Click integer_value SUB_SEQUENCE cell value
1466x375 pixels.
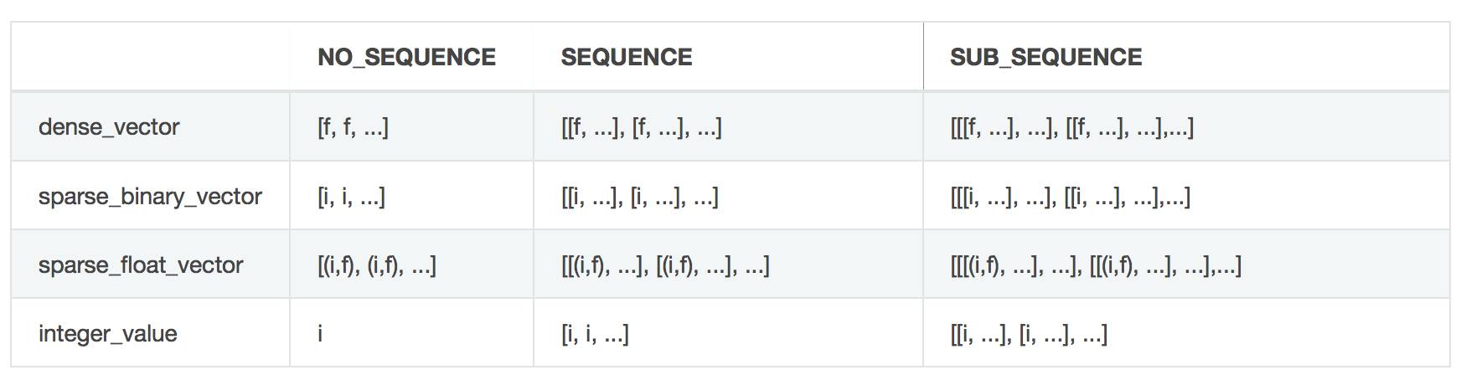1028,334
